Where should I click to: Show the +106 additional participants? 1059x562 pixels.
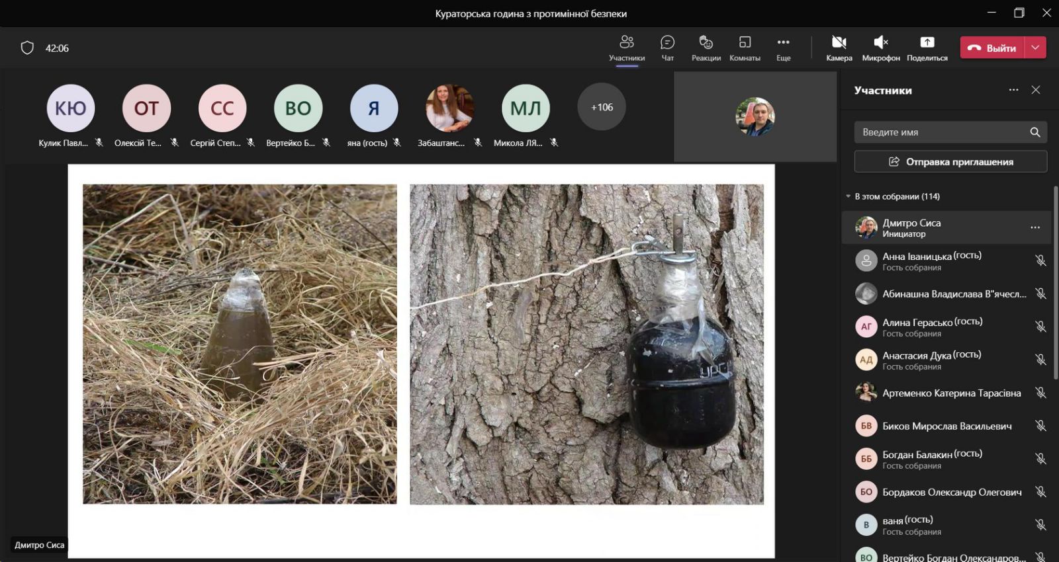[602, 107]
